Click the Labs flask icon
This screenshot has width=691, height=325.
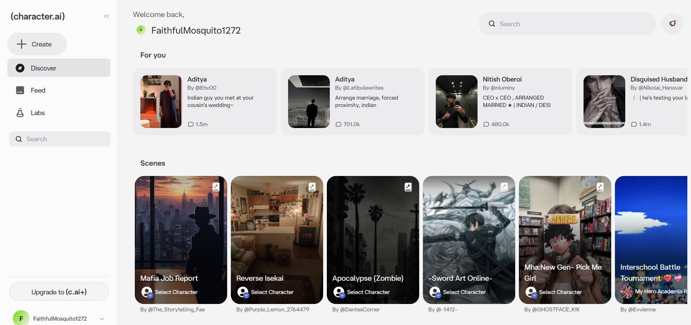(x=20, y=113)
